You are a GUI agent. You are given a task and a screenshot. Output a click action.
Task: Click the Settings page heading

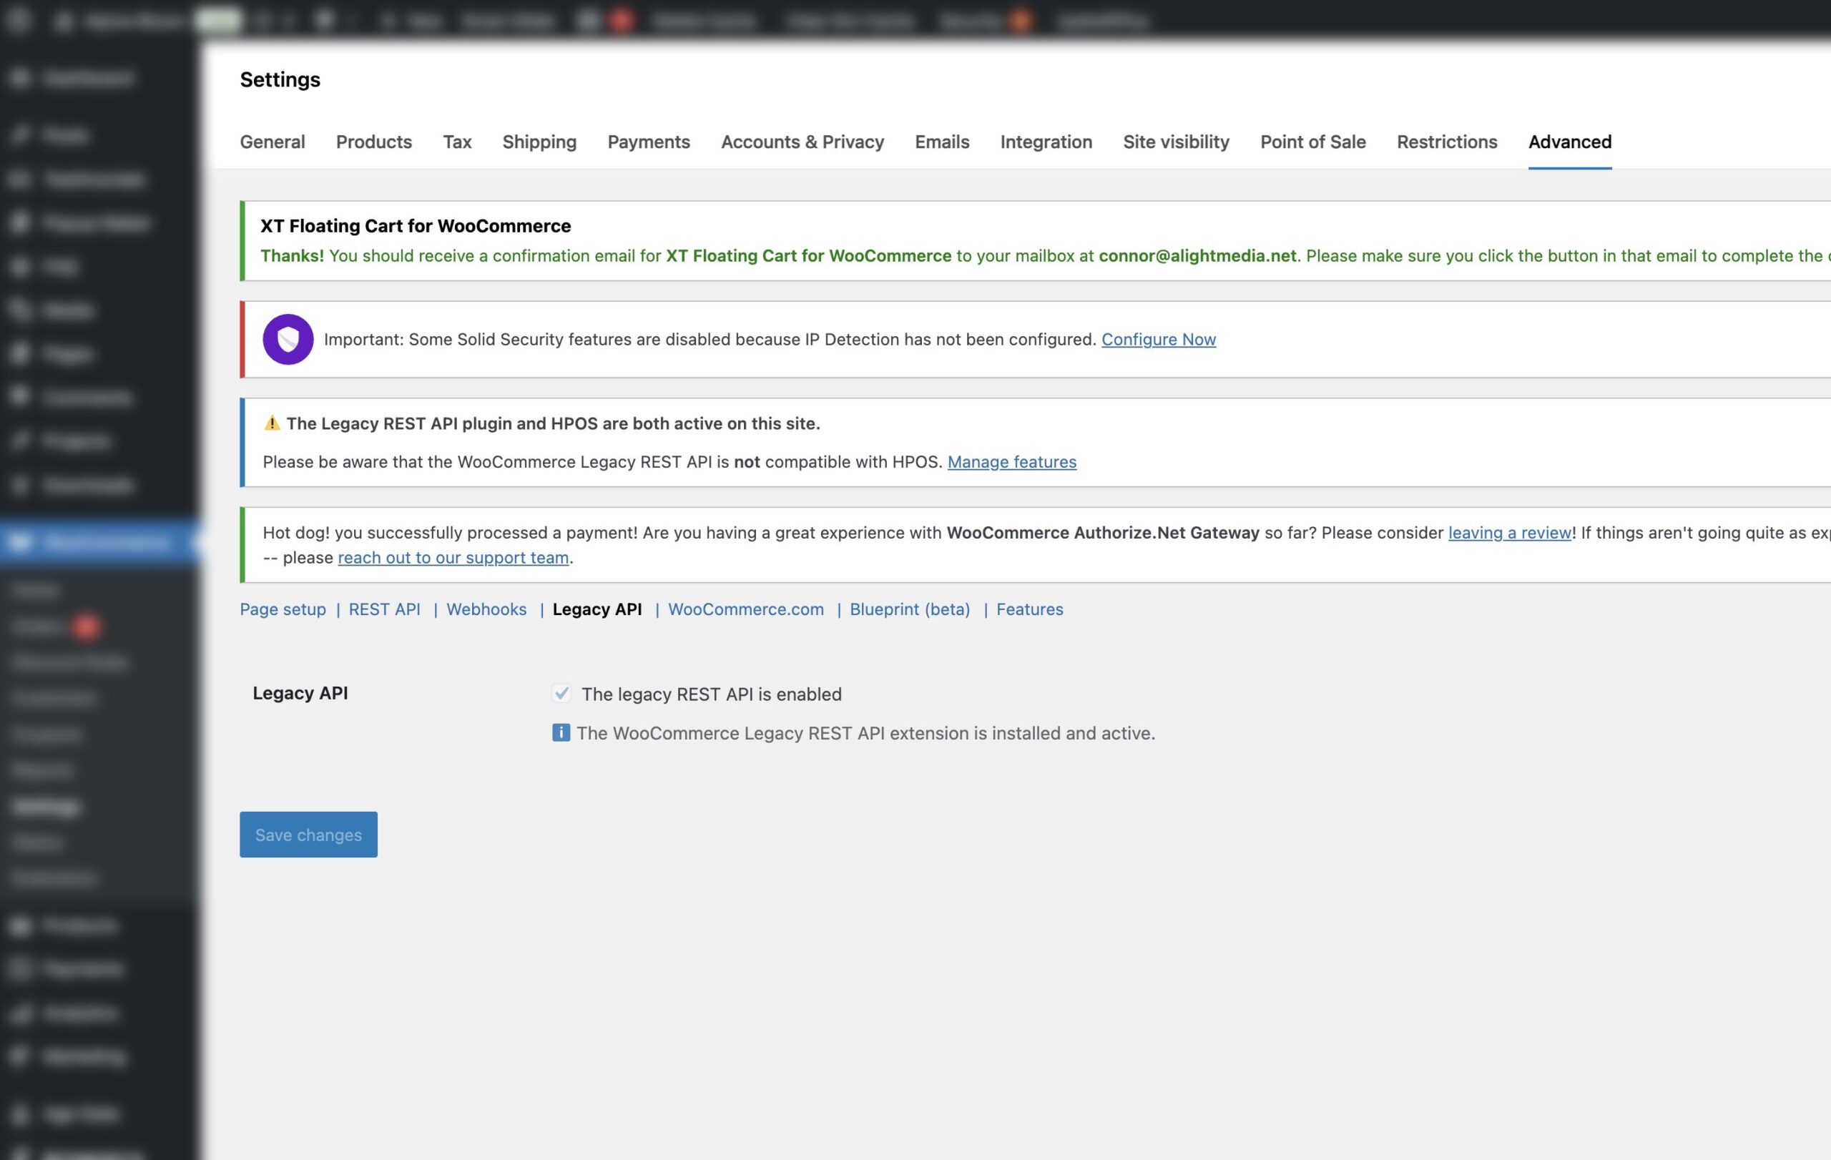click(x=280, y=79)
